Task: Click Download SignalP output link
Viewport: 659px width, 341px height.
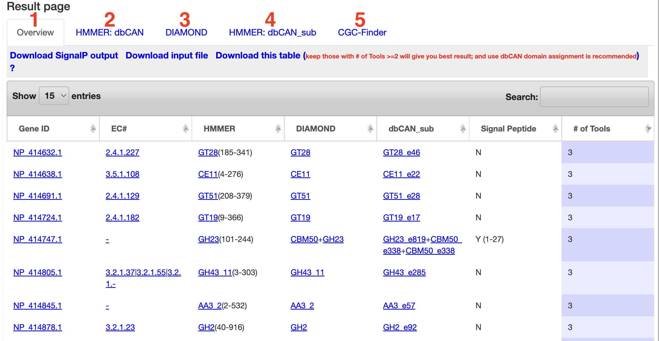Action: click(x=64, y=55)
